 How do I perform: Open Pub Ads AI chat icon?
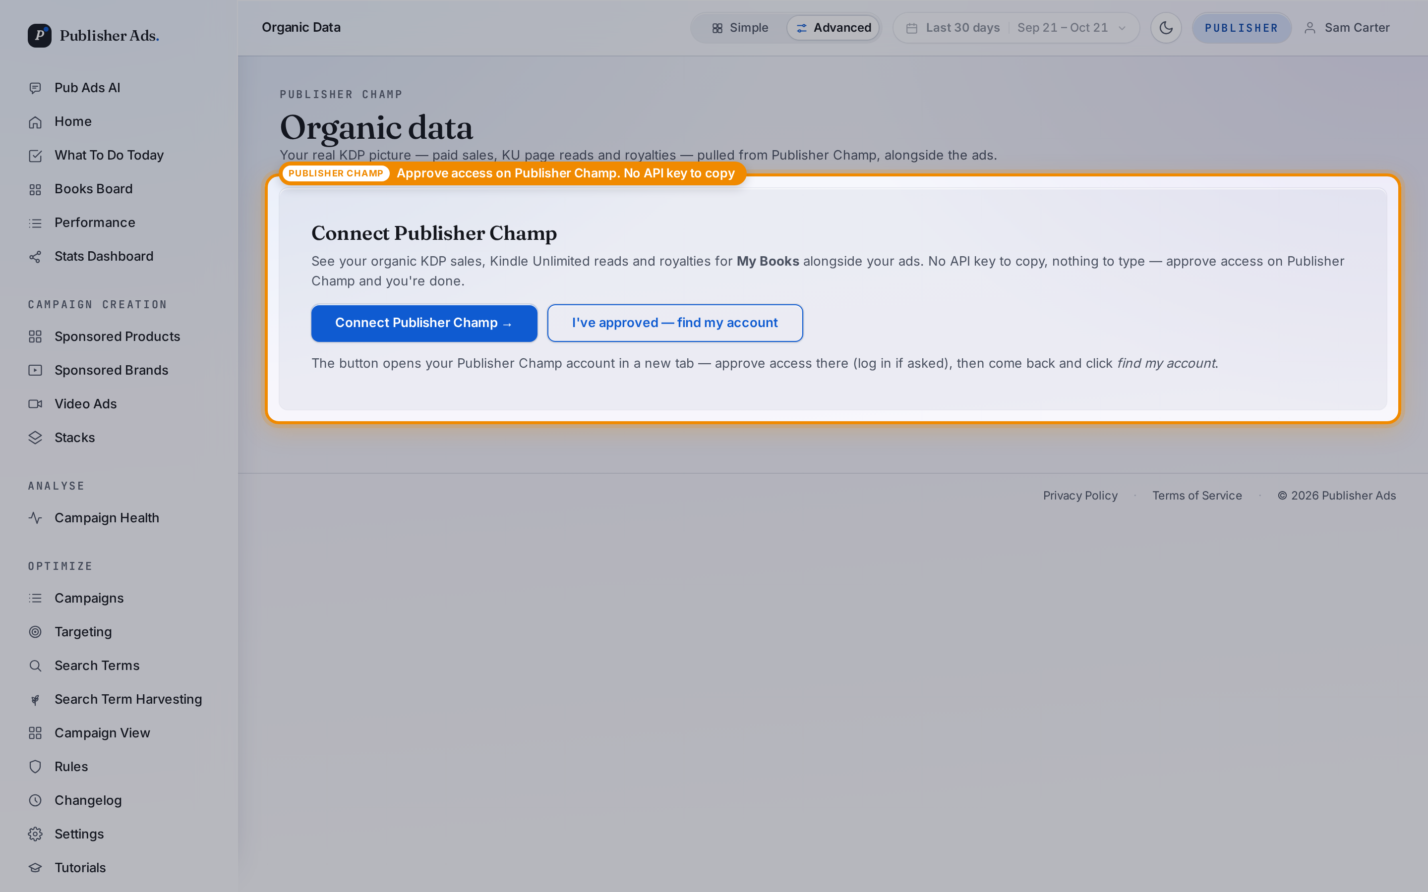tap(35, 88)
